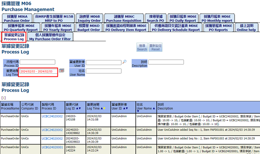Open PO Delivery Item Report tab
260x154 pixels.
point(126,27)
